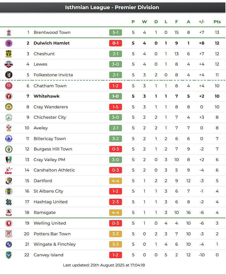This screenshot has height=275, width=226.
Task: Click Dartford's 4-4 draw result badge
Action: click(116, 181)
